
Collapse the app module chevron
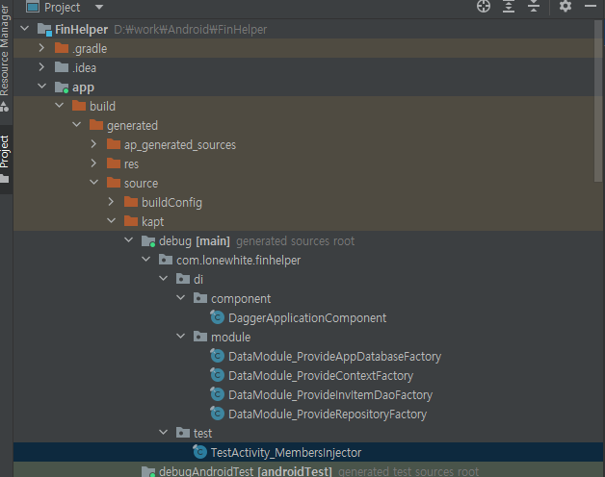pyautogui.click(x=41, y=87)
